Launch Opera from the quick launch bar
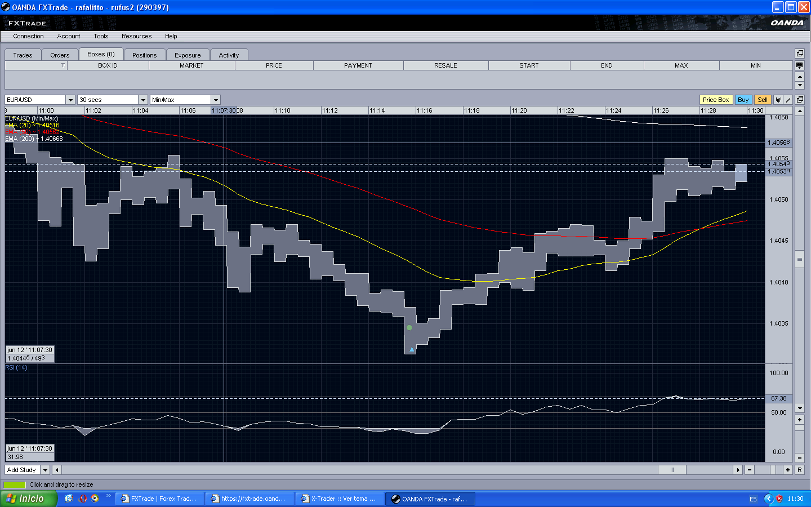 [x=83, y=499]
